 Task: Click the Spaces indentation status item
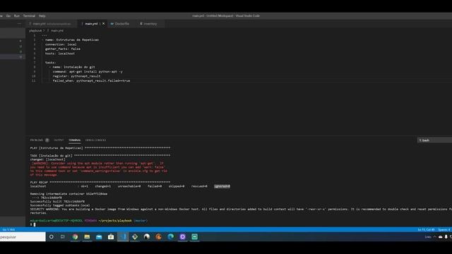444,229
